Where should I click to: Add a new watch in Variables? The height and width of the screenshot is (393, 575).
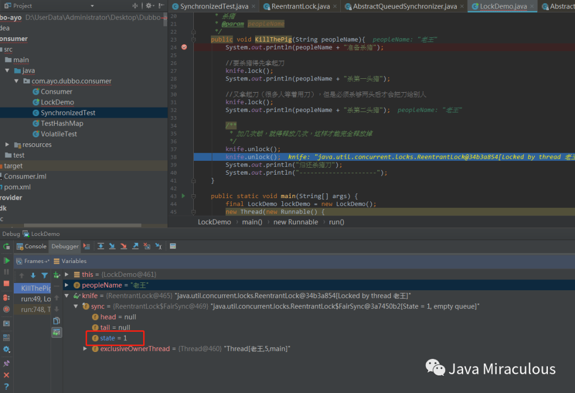tap(56, 274)
